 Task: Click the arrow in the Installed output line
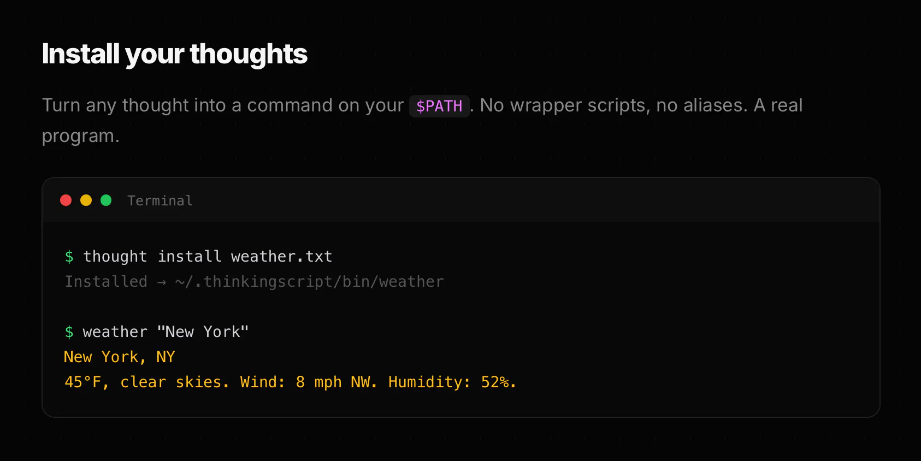[x=162, y=282]
